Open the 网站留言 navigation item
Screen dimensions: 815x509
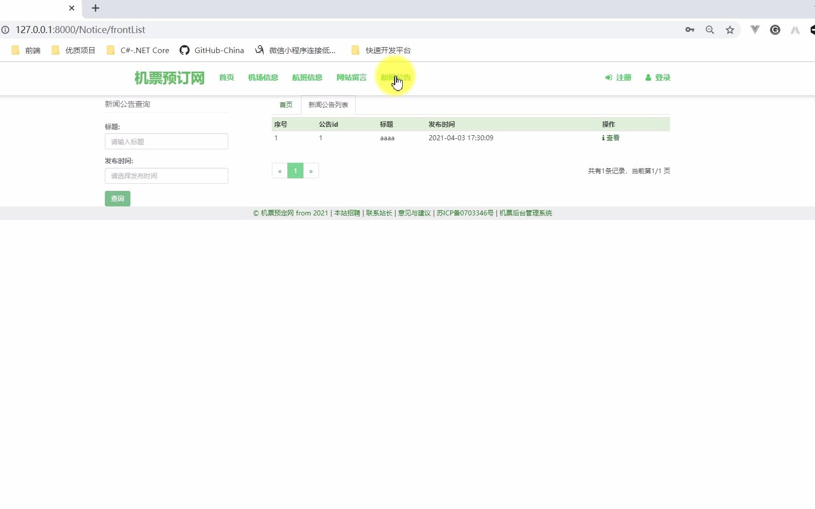[x=352, y=78]
